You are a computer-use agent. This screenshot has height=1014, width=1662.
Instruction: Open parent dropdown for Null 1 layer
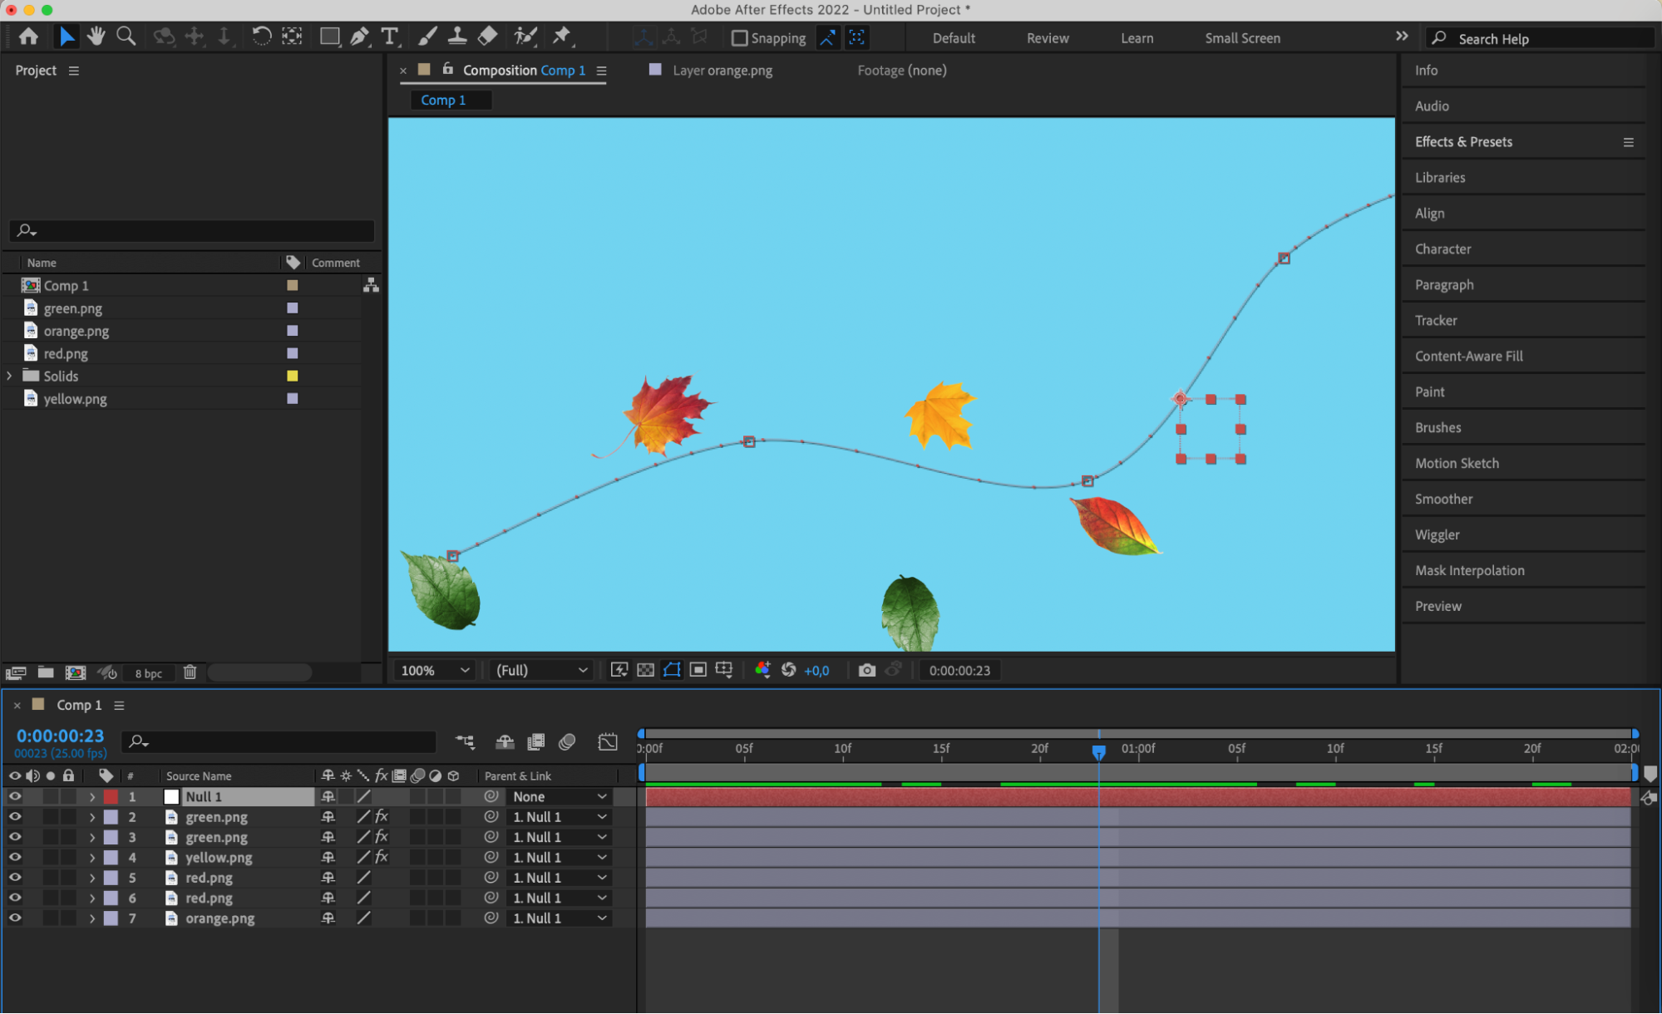559,796
